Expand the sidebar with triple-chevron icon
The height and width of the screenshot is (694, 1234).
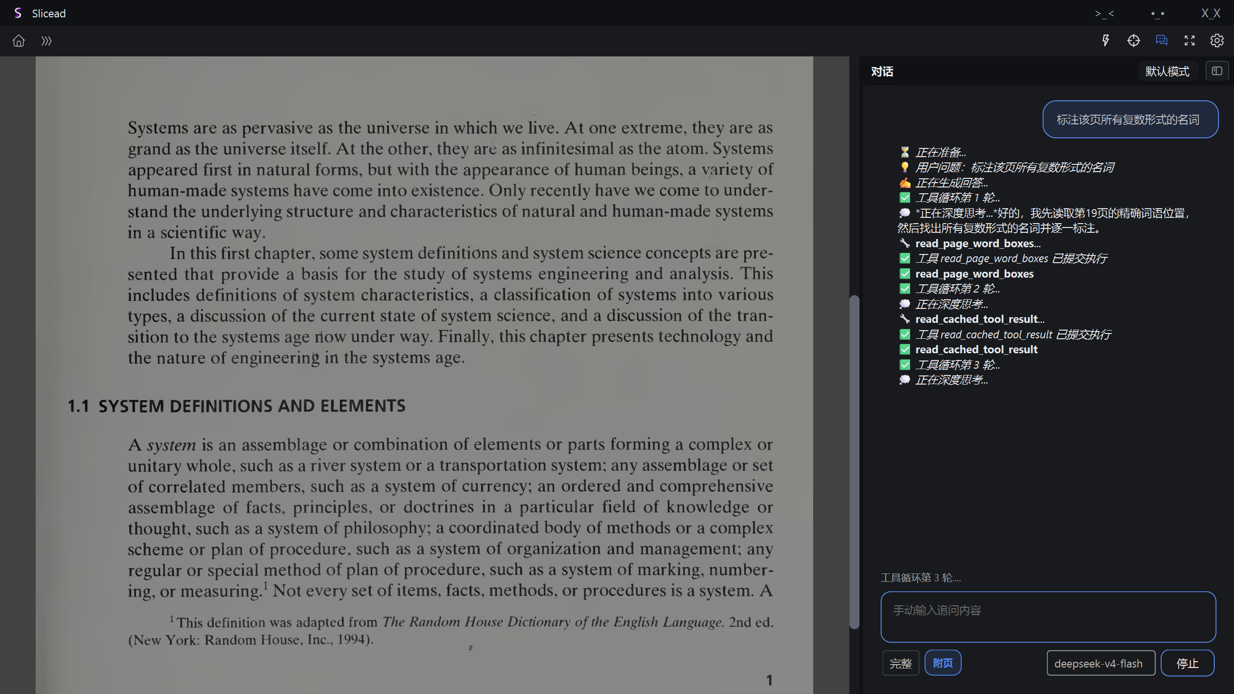click(46, 41)
